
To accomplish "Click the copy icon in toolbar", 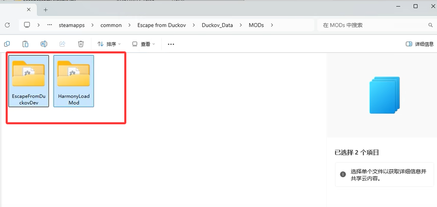I will click(7, 44).
